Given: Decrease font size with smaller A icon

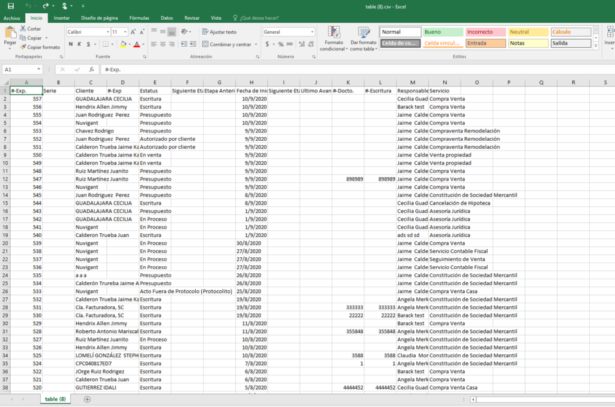Looking at the screenshot, I should tap(142, 32).
